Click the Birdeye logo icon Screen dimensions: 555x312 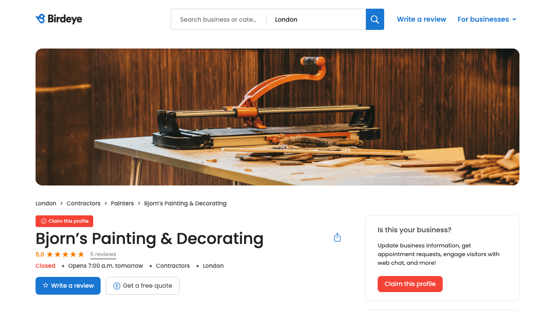coord(40,19)
